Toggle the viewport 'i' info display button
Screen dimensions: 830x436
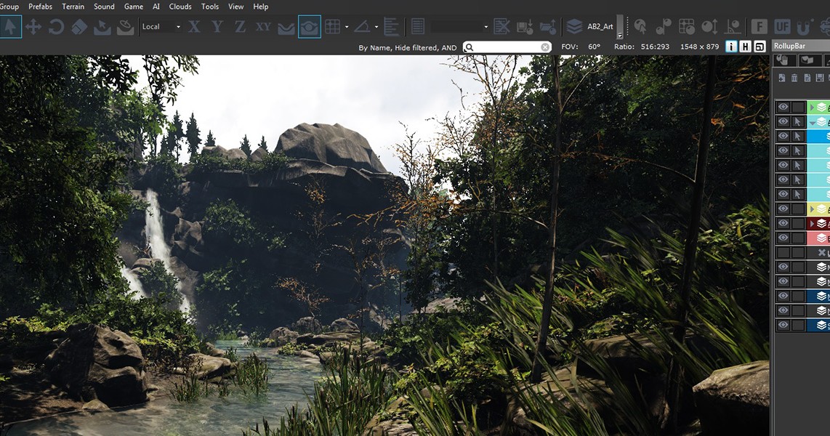point(731,47)
